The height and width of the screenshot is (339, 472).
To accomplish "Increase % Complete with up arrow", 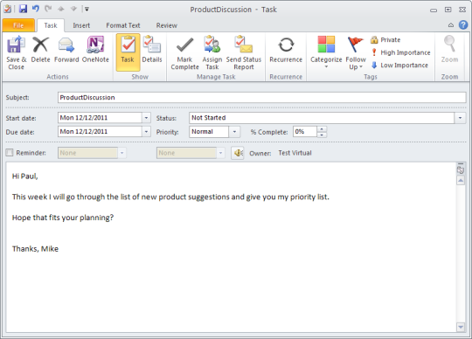I will tap(322, 129).
